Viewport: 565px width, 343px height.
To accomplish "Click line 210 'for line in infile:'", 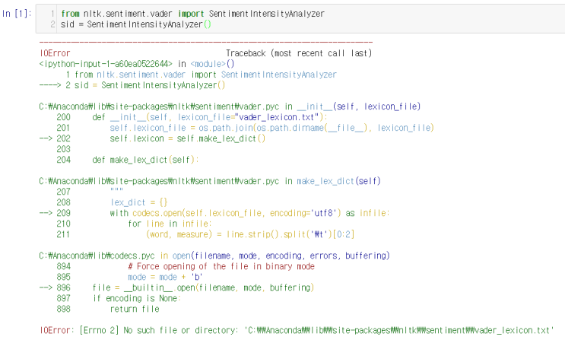I will click(134, 224).
